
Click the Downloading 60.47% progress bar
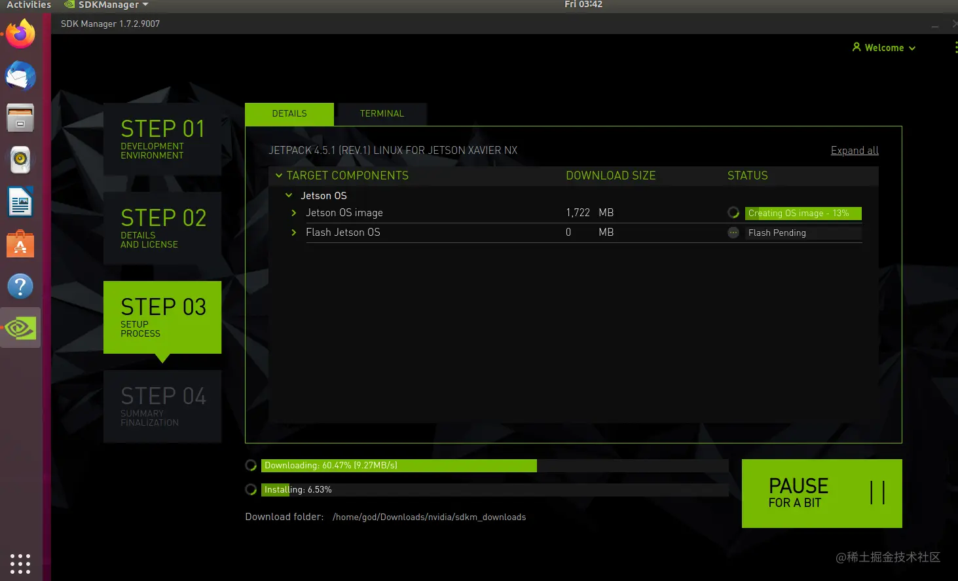495,465
